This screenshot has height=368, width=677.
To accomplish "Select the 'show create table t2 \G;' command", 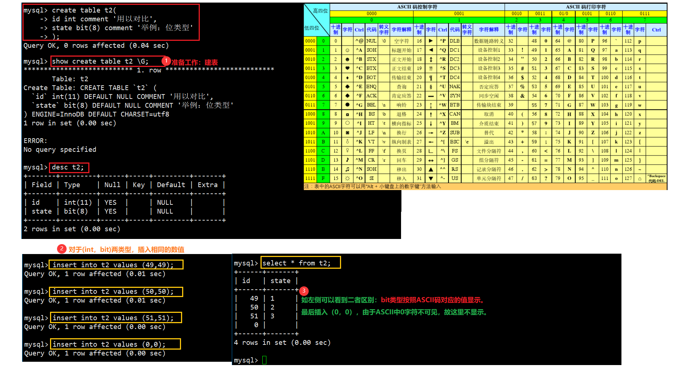I will click(100, 61).
